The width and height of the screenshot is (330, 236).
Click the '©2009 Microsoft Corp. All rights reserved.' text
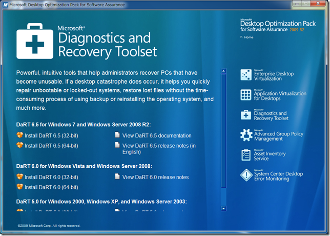pyautogui.click(x=49, y=226)
